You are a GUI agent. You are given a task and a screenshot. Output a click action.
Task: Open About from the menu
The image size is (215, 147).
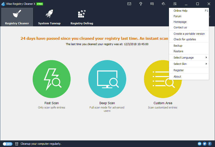[189, 77]
